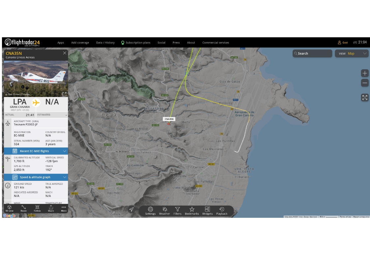Share this flight
This screenshot has width=370, height=262.
coord(51,208)
